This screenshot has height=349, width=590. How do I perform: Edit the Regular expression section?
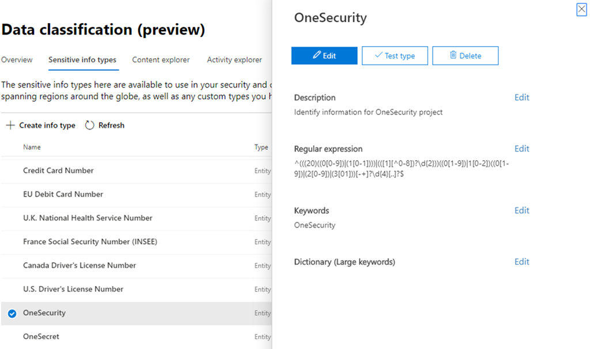521,149
